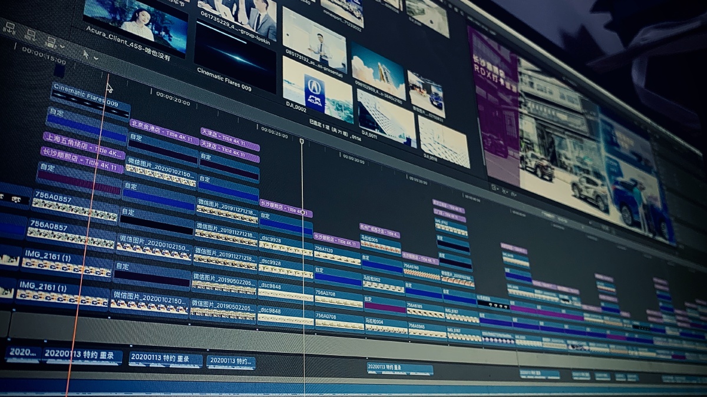
Task: Click the Insert clip edit icon
Action: 29,35
